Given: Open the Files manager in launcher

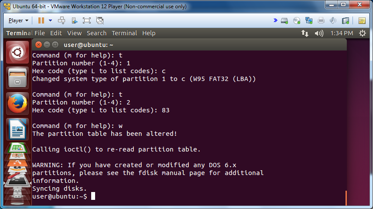Looking at the screenshot, I should pos(17,78).
